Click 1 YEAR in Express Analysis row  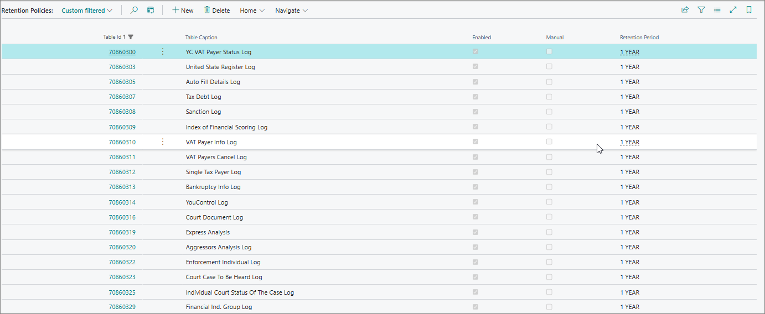[x=630, y=232]
